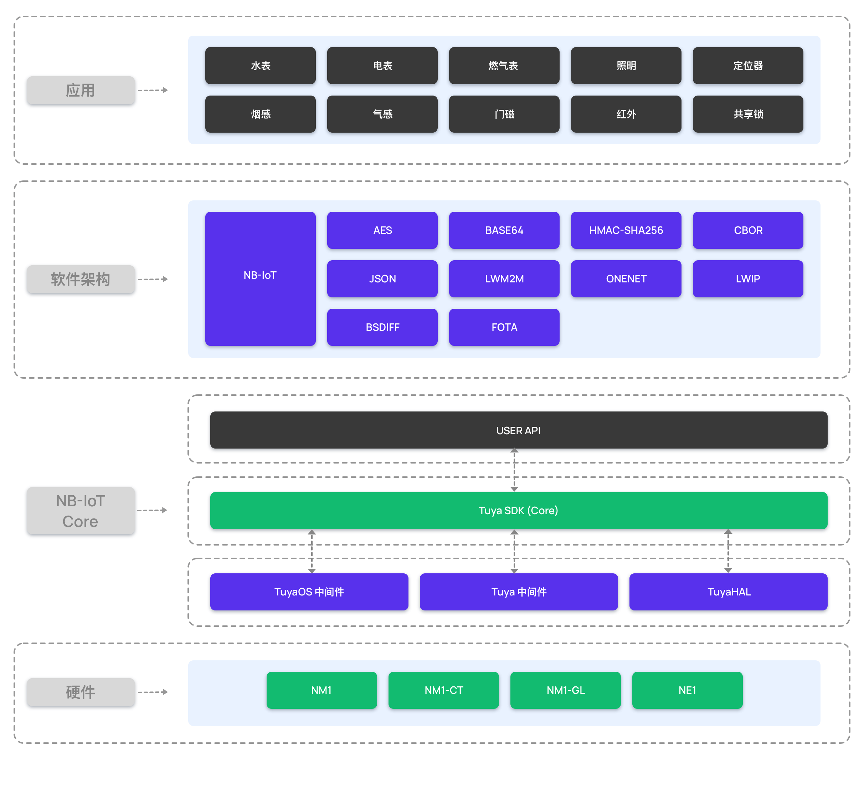Click the ONENET module block
This screenshot has width=864, height=788.
[x=626, y=279]
